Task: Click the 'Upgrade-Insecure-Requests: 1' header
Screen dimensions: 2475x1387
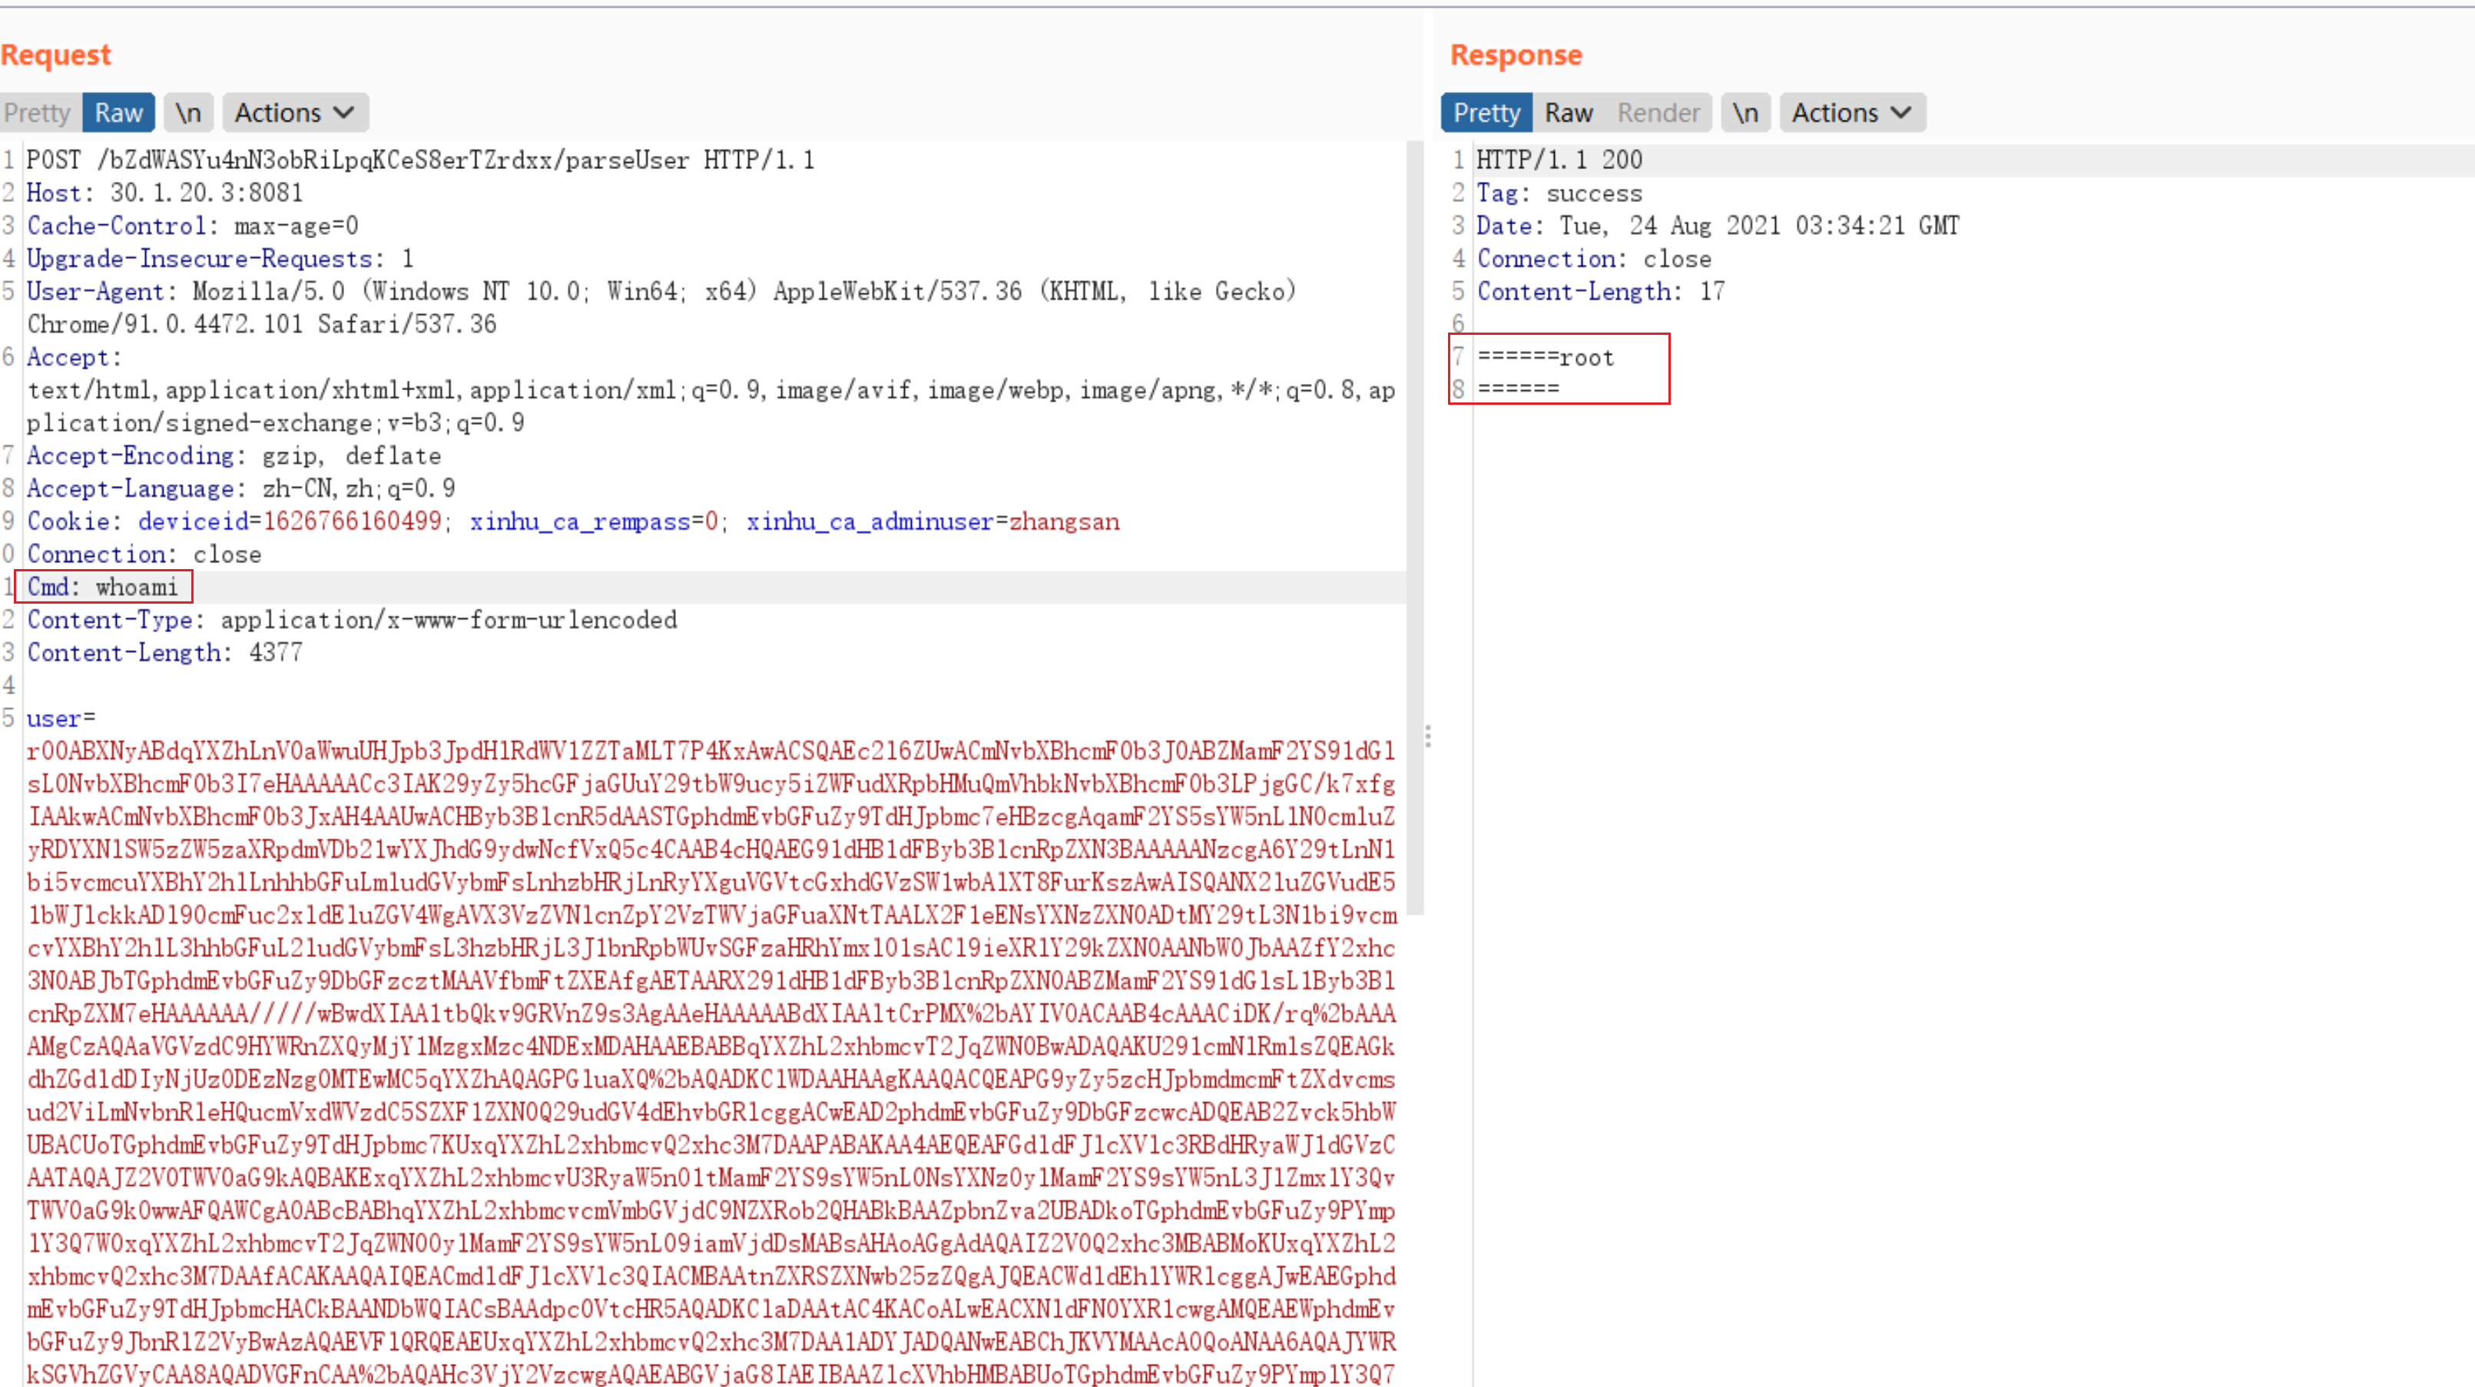Action: coord(220,258)
